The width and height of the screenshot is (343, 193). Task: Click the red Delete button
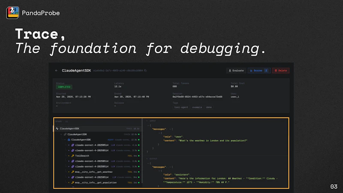point(281,70)
